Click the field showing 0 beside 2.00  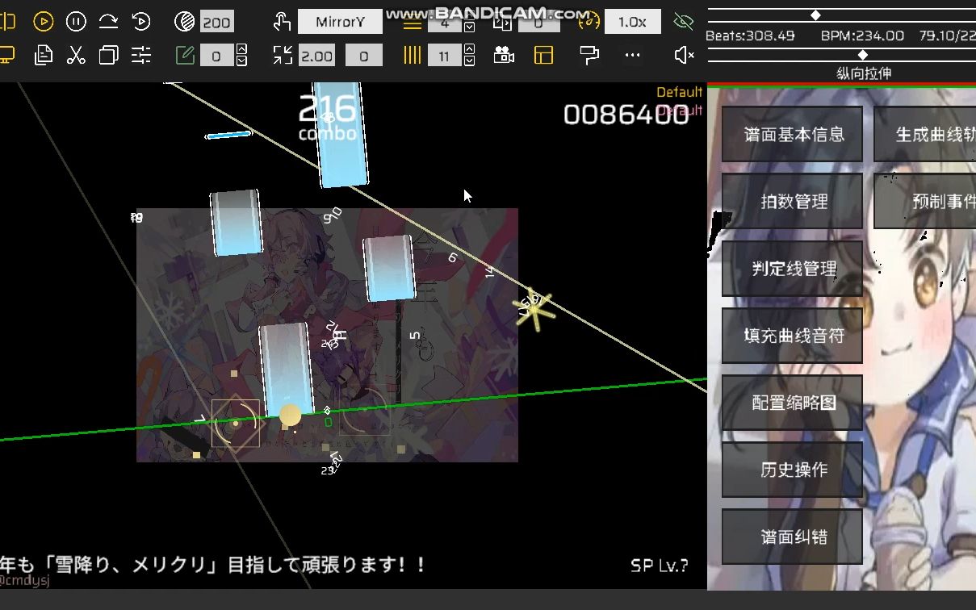tap(364, 56)
